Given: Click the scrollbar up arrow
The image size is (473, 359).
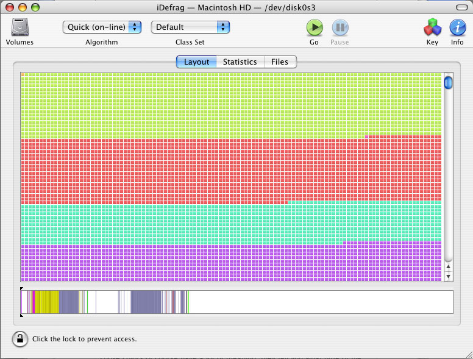Looking at the screenshot, I should tap(448, 267).
